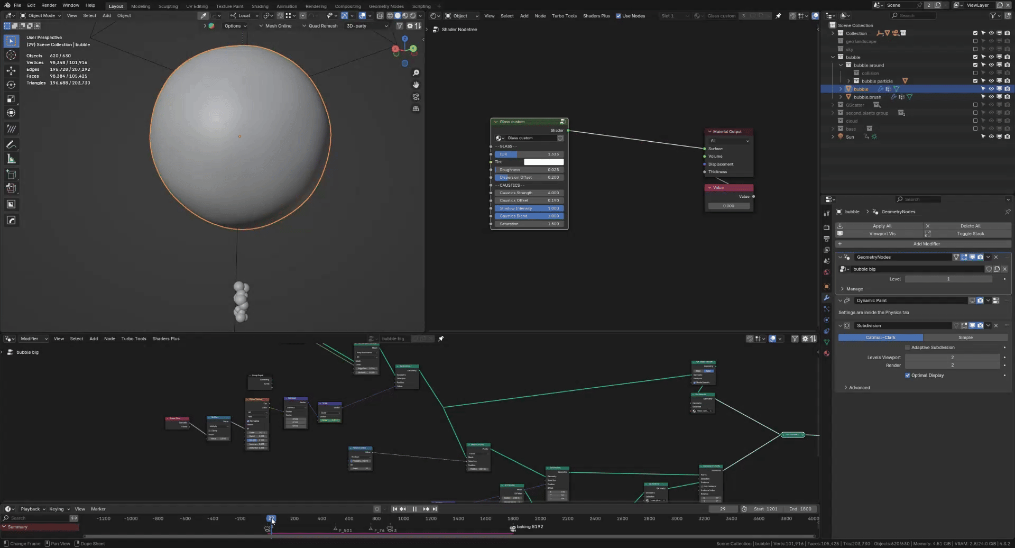Select the Annotate tool
Image resolution: width=1015 pixels, height=548 pixels.
(11, 145)
